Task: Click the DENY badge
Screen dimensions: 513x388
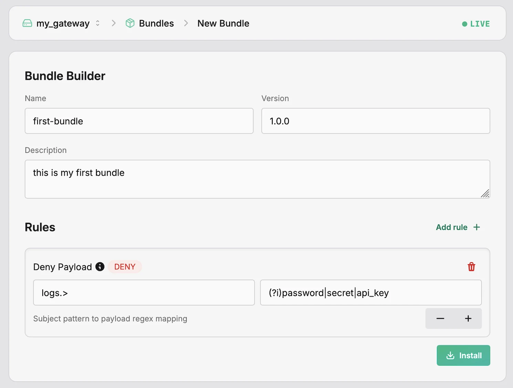Action: pyautogui.click(x=125, y=267)
